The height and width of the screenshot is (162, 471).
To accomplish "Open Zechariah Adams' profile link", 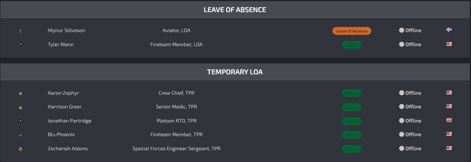I will click(68, 149).
